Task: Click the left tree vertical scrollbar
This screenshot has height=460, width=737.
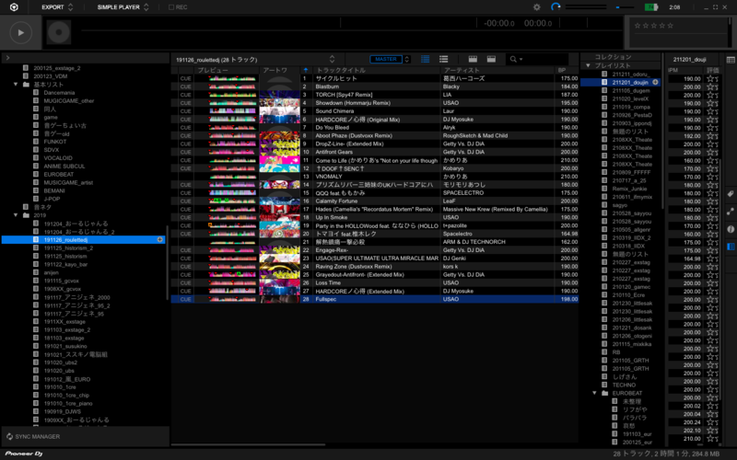Action: pos(168,263)
